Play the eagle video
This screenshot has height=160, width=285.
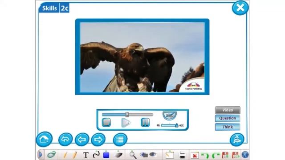point(126,123)
